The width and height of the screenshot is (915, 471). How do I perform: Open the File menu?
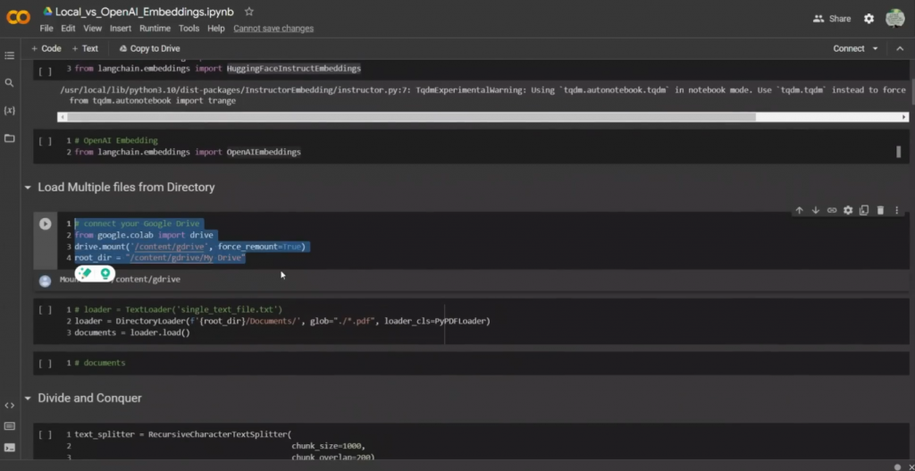tap(46, 28)
